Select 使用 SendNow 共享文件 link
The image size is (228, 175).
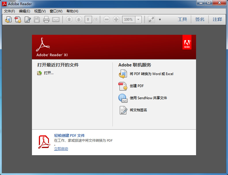(x=148, y=98)
